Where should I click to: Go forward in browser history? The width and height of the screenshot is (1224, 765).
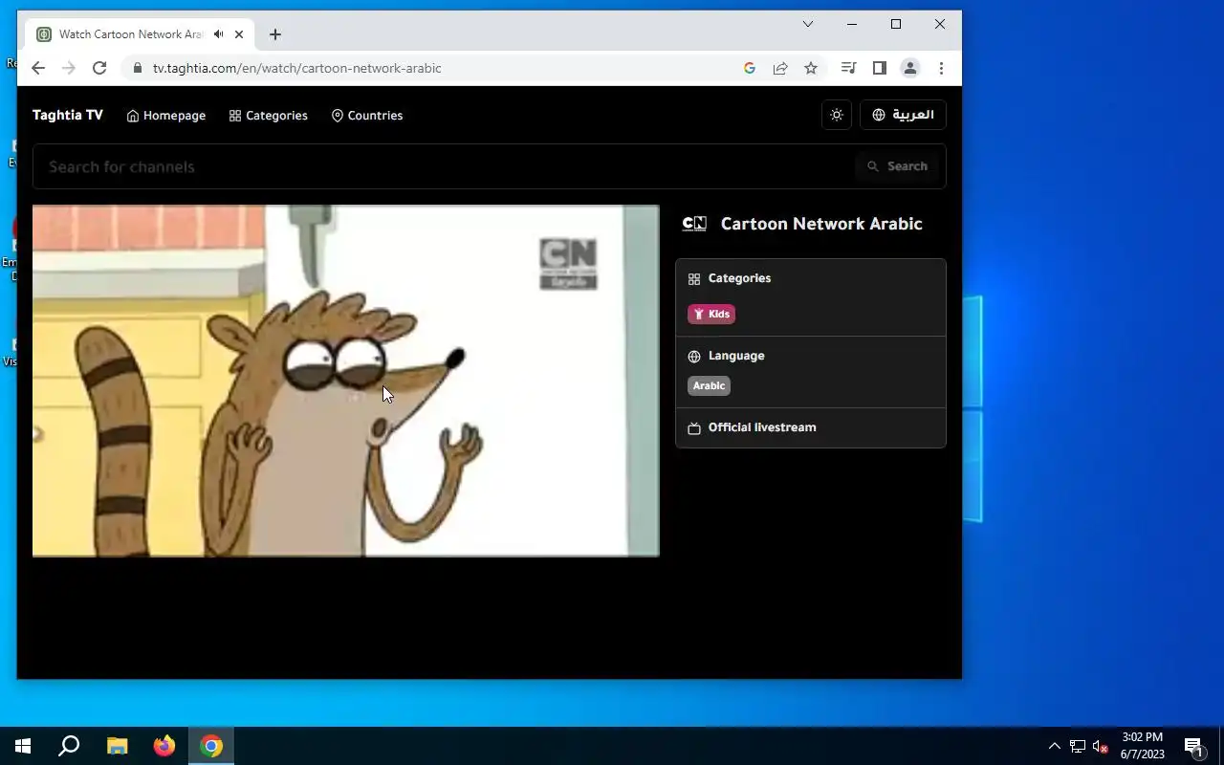tap(69, 68)
